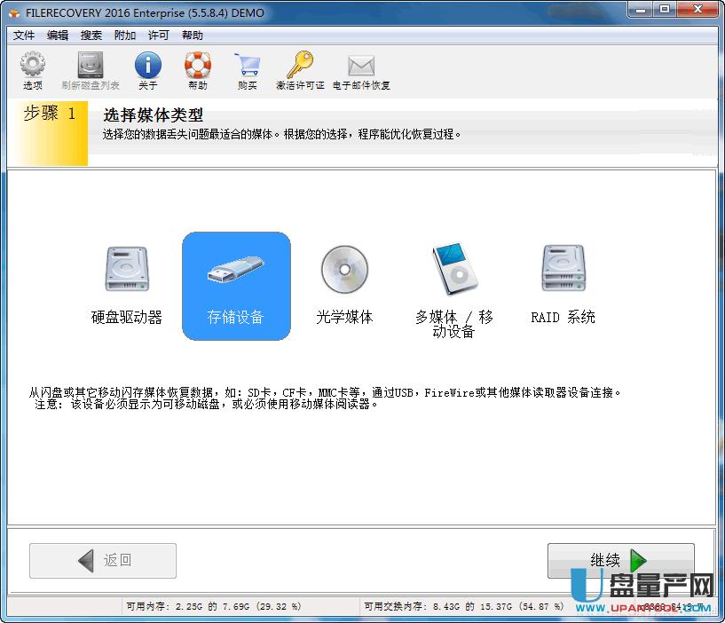Choose the 多媒体/移动设备 iPod icon
This screenshot has height=623, width=725.
453,271
